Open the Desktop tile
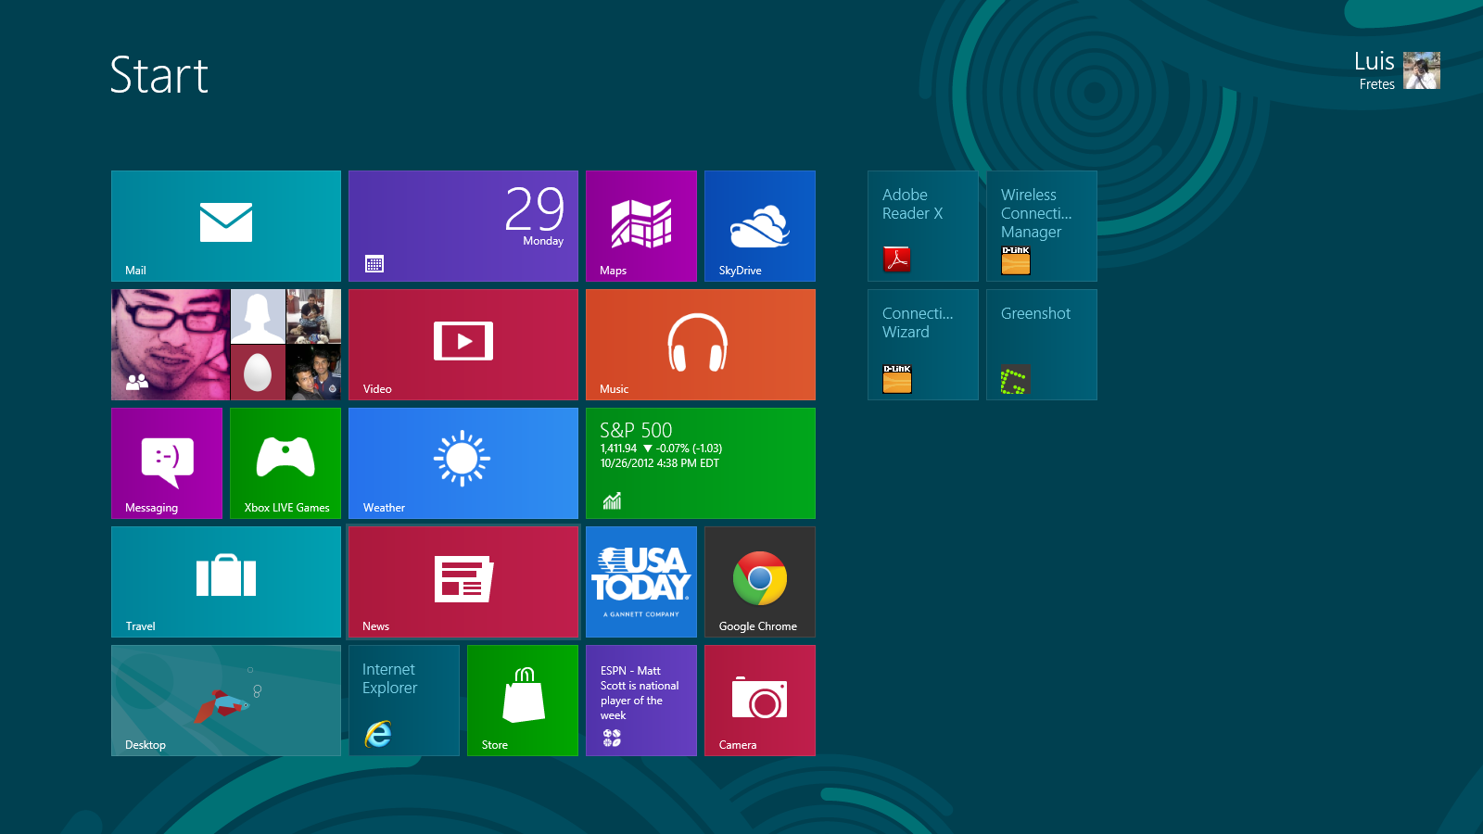The width and height of the screenshot is (1483, 834). point(226,701)
